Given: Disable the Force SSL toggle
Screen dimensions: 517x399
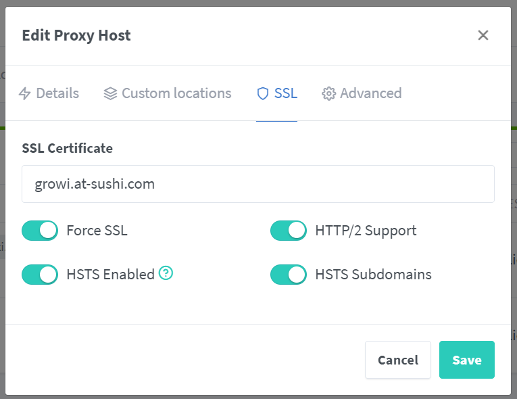Looking at the screenshot, I should [40, 231].
